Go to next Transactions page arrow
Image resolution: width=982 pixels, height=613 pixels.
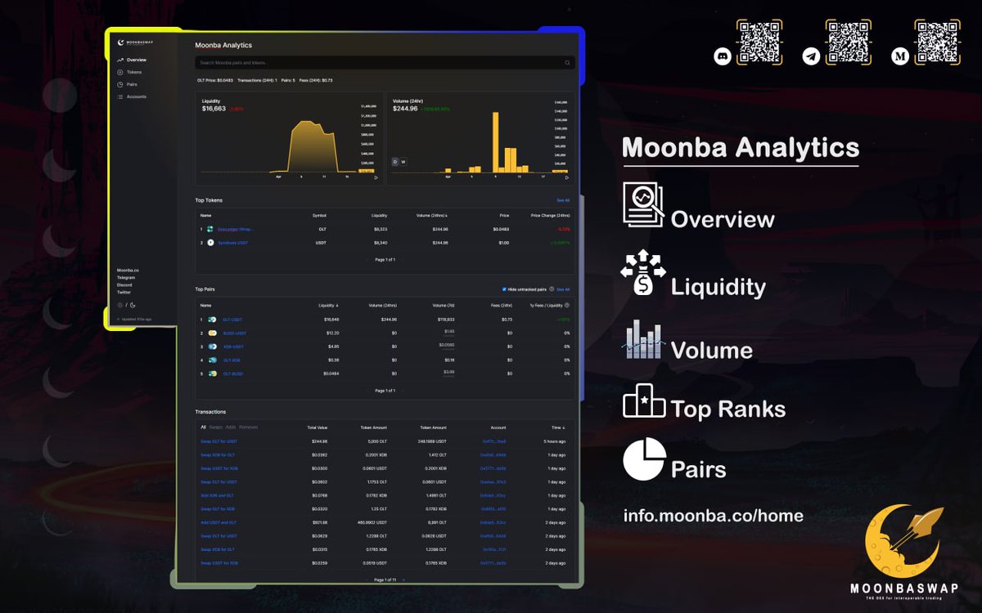click(403, 579)
